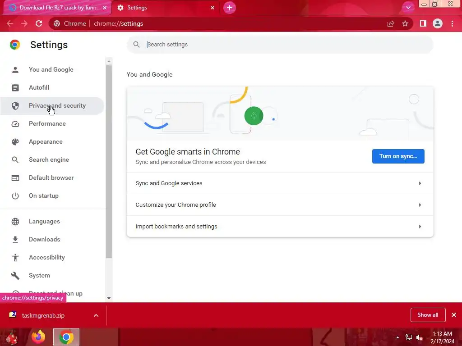This screenshot has height=346, width=462.
Task: Click the sidebar scrollbar down arrow
Action: coord(109,298)
